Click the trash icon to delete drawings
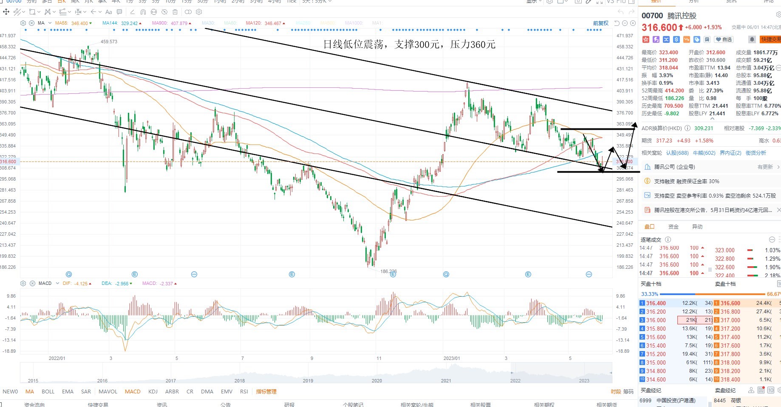781x407 pixels. tap(175, 12)
